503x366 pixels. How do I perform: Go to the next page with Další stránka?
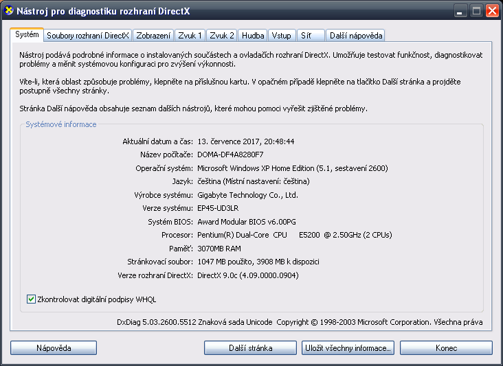pos(250,347)
